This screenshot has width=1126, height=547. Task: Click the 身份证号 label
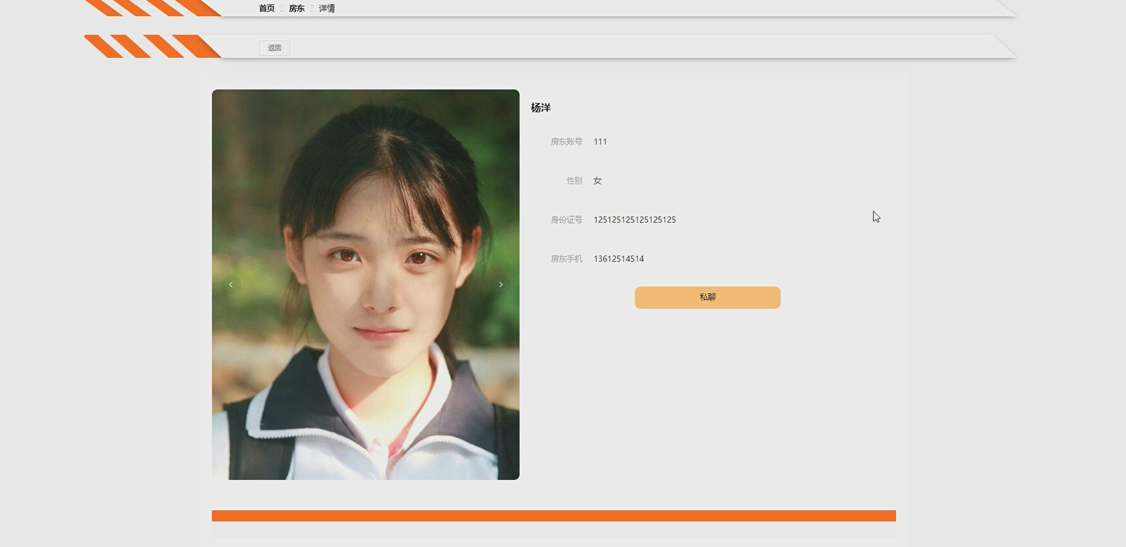[566, 220]
